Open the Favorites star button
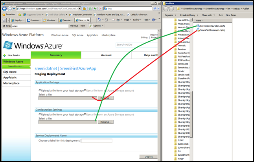Screen dimensions: 254x162 click(x=9, y=15)
